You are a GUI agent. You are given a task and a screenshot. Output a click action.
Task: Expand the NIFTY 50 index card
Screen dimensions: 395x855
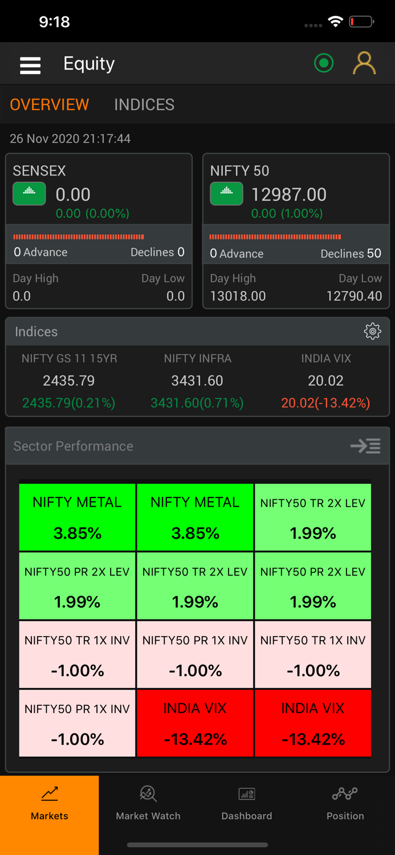point(295,188)
